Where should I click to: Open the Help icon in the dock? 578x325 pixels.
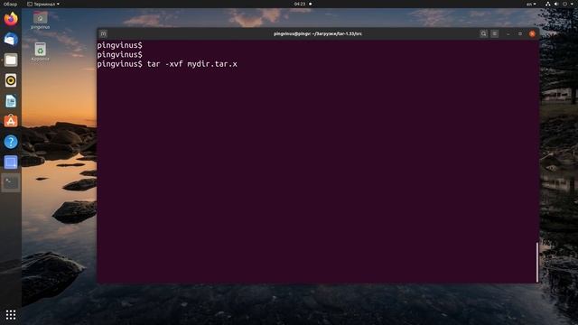(11, 142)
